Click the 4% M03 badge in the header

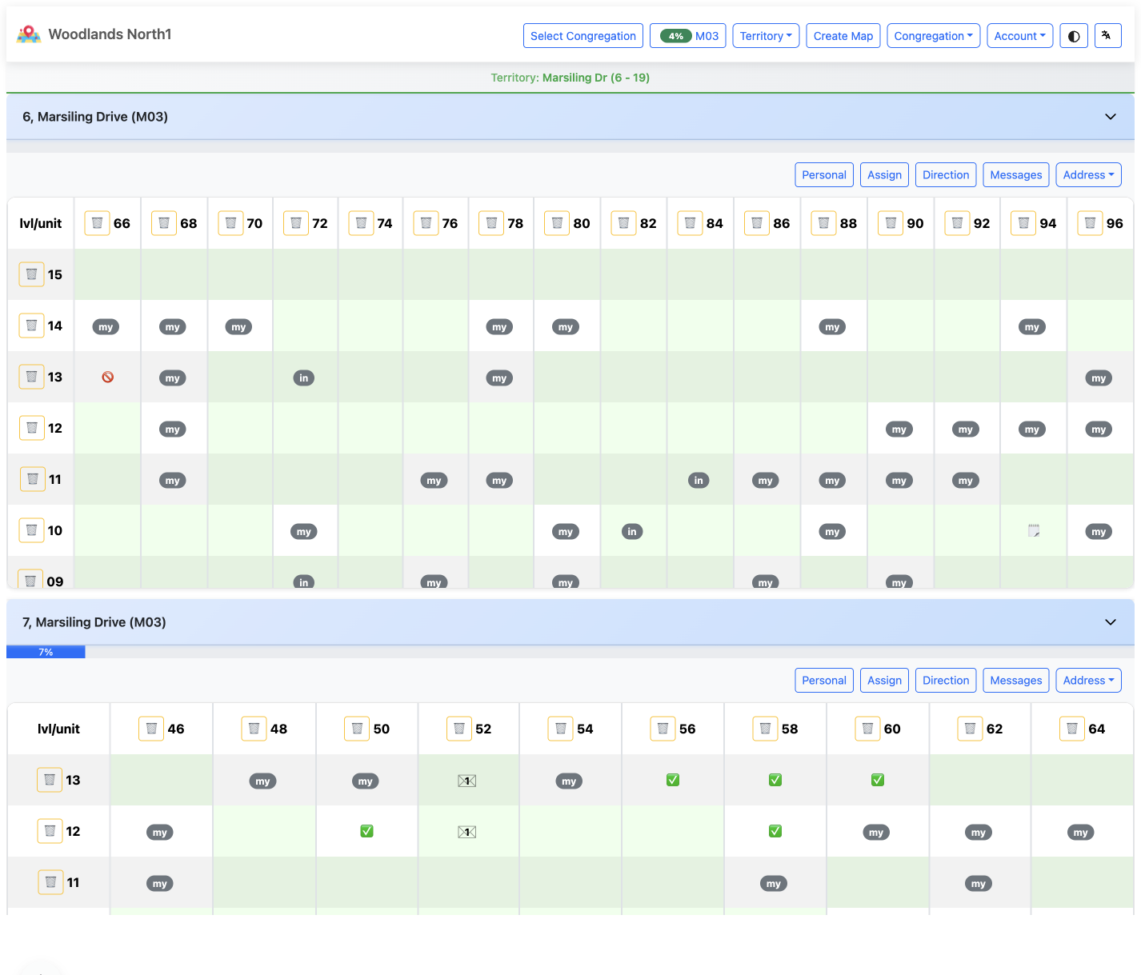click(x=687, y=35)
